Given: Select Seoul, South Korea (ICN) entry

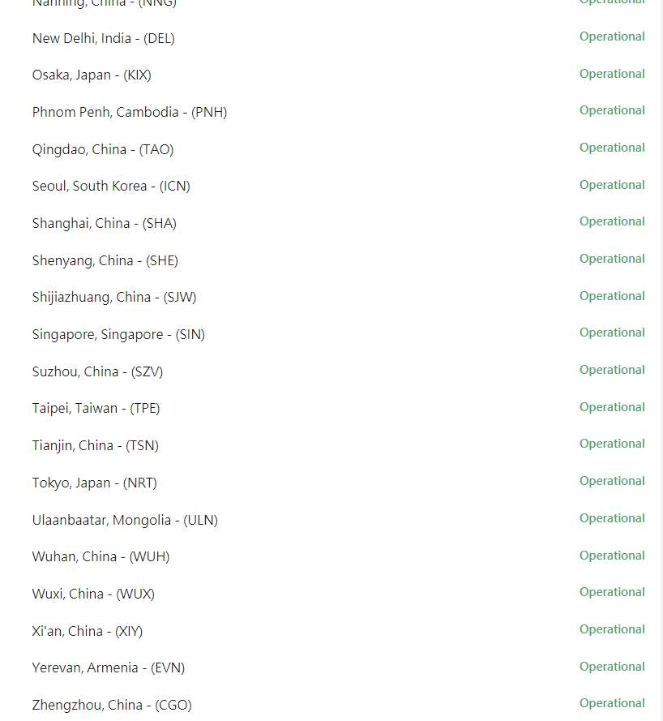Looking at the screenshot, I should point(111,187).
